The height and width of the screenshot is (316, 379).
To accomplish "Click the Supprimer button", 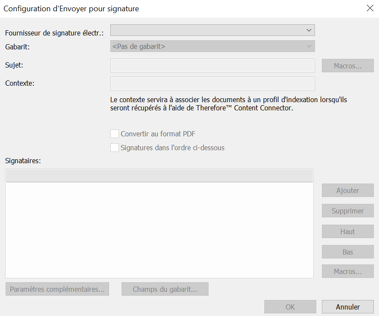I will coord(347,211).
